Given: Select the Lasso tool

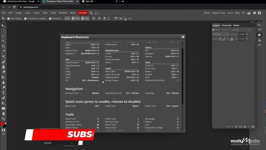Looking at the screenshot, I should click(x=3, y=36).
